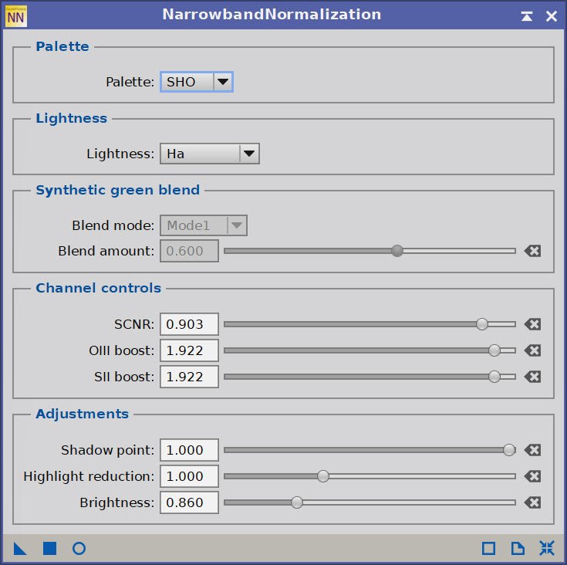Click the Browse Documentation icon in bottom bar
This screenshot has width=567, height=565.
point(518,548)
